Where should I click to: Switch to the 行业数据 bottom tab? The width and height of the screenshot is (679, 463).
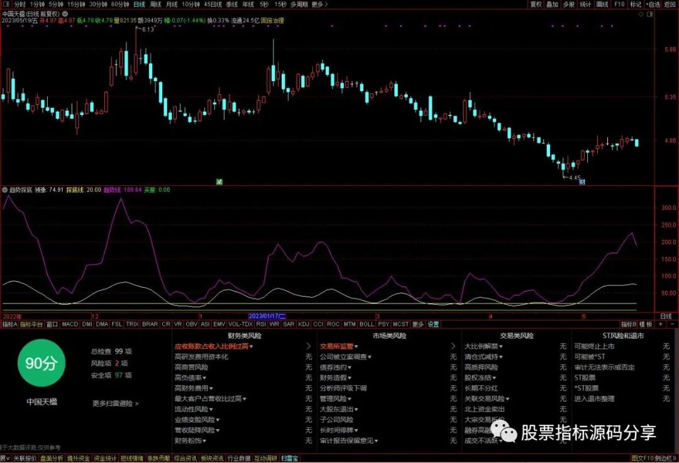(239, 458)
